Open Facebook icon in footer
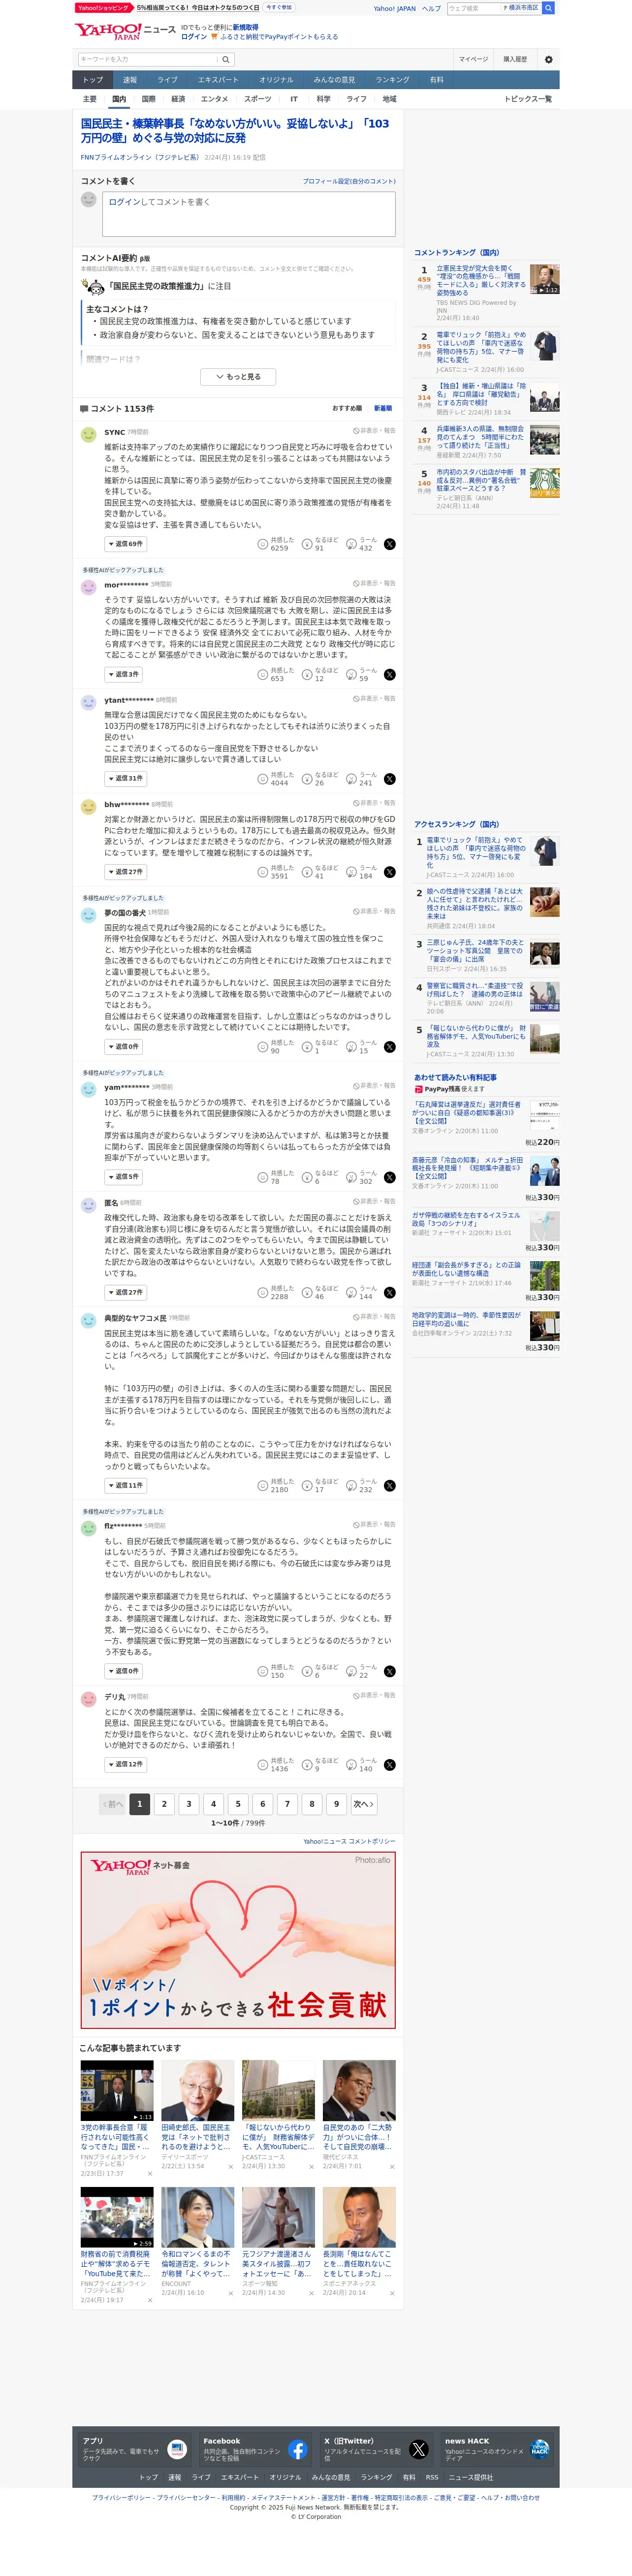 coord(298,2449)
